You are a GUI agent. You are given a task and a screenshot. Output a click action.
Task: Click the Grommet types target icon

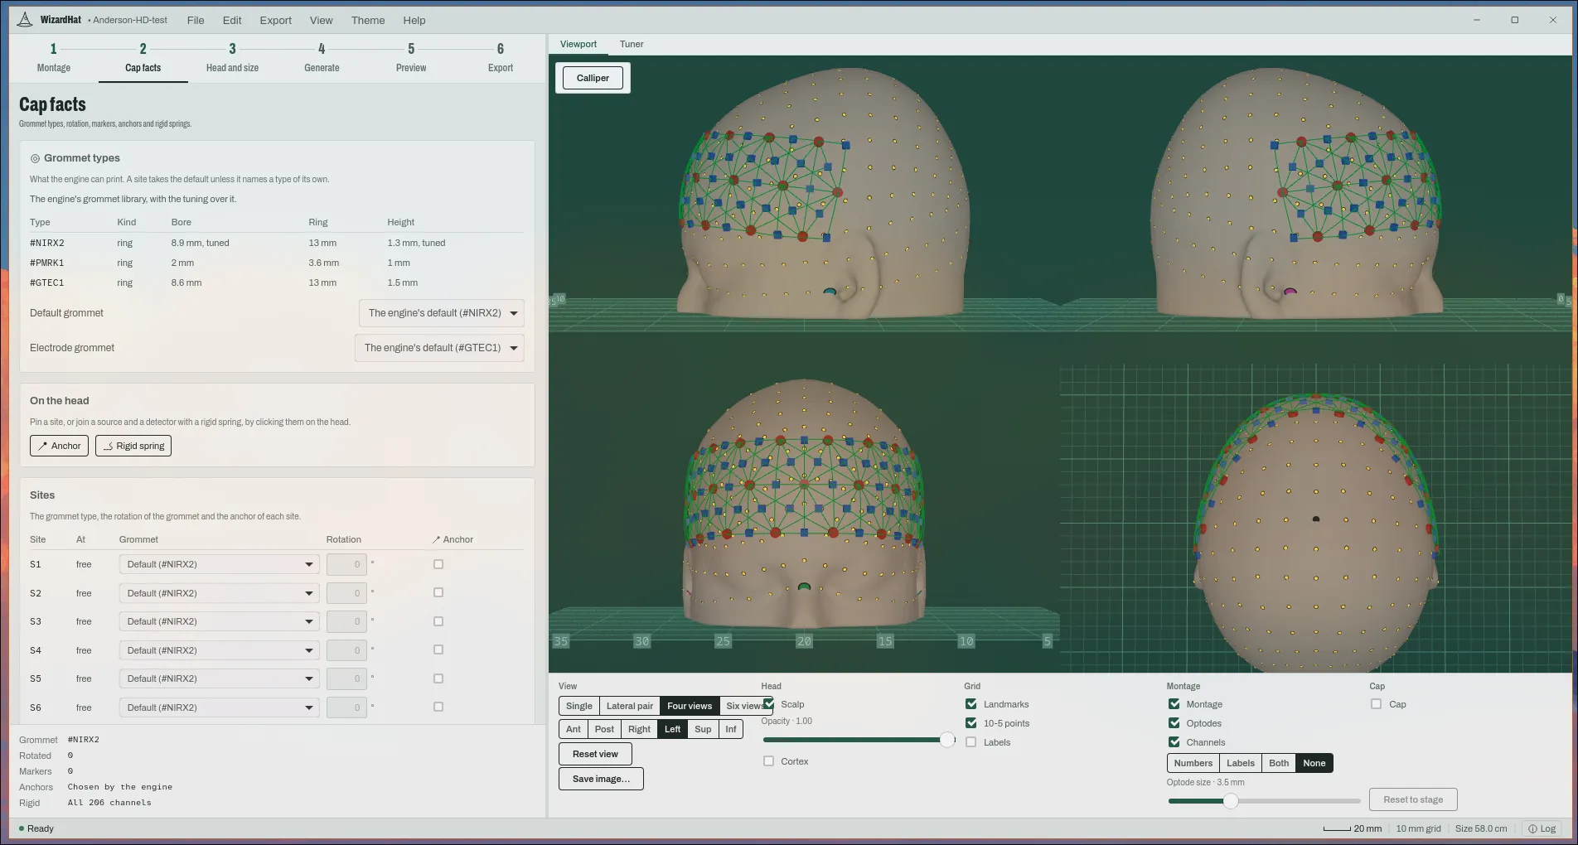click(35, 158)
